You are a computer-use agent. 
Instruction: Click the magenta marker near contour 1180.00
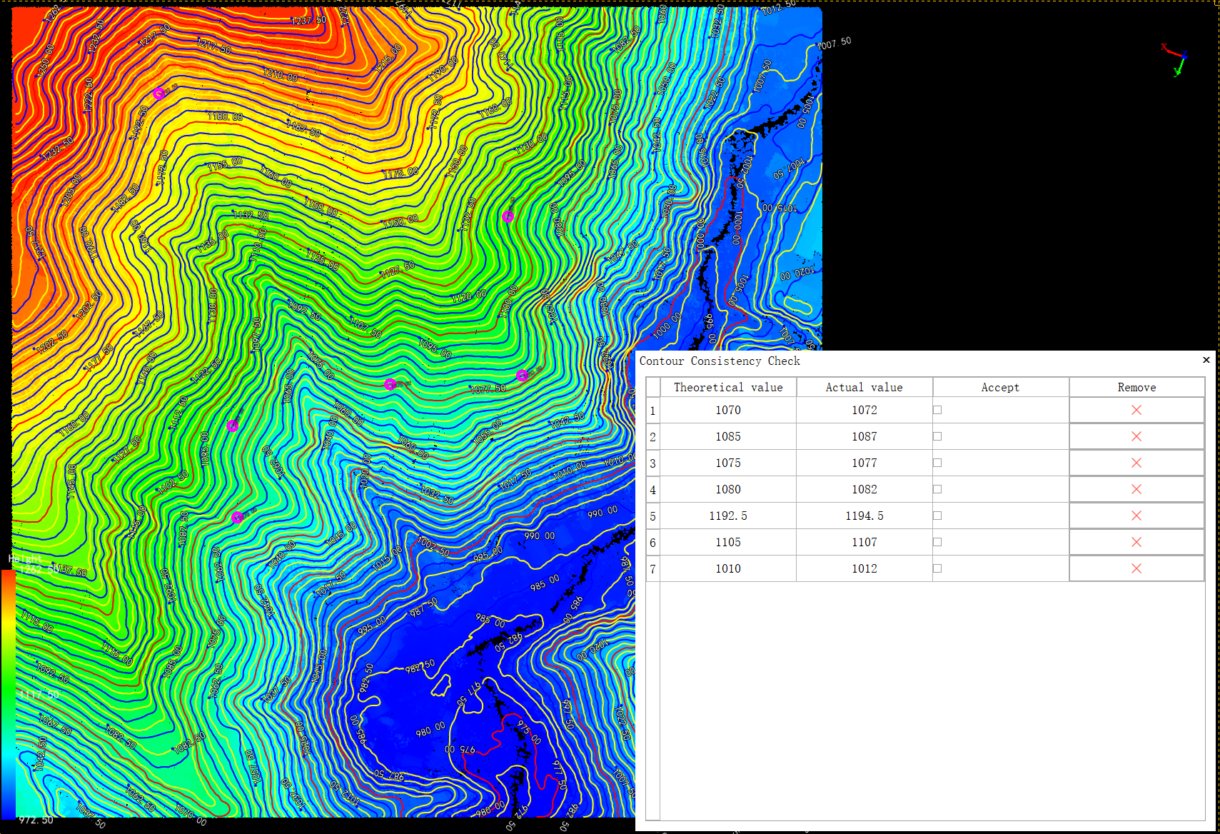[158, 94]
